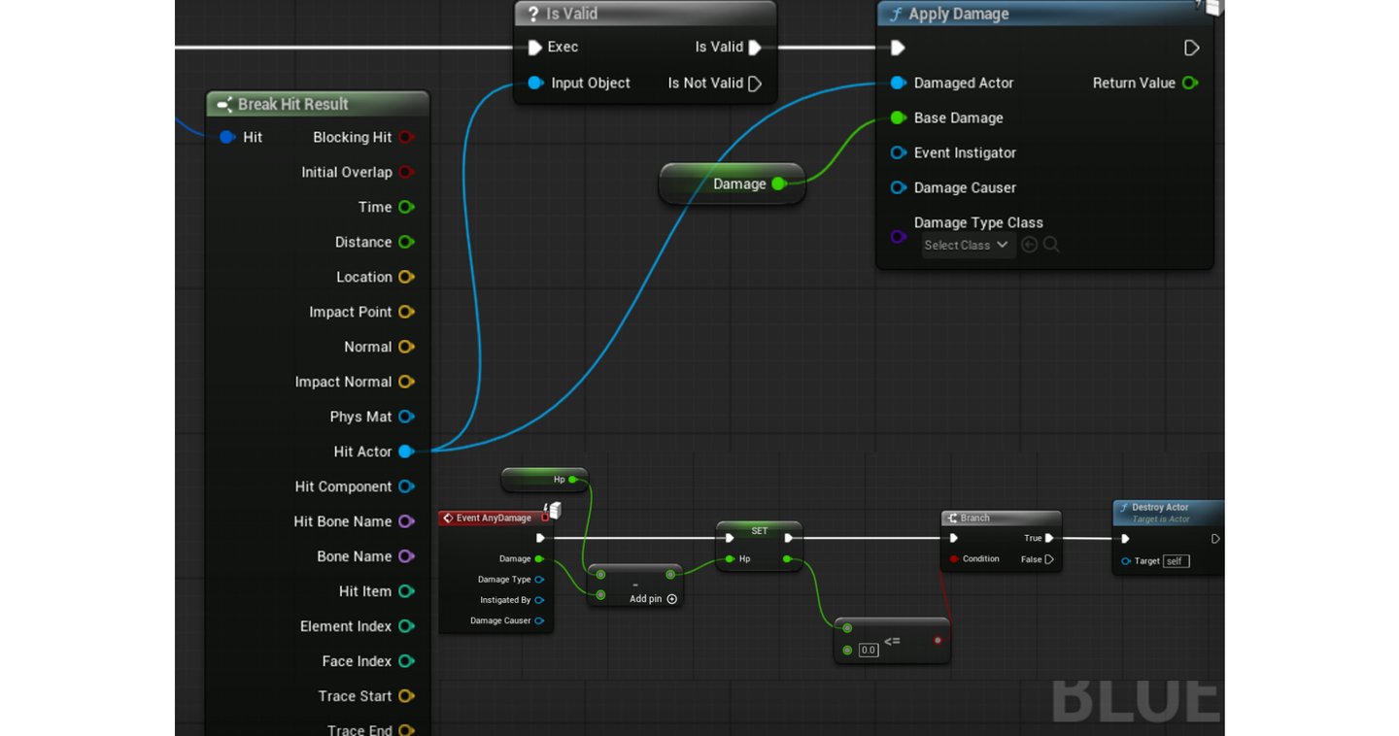Viewport: 1399px width, 736px height.
Task: Click the Initial Overlap output pin
Action: 406,172
